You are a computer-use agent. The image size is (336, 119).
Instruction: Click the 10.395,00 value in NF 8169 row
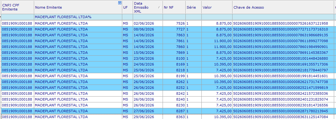pyautogui.click(x=217, y=64)
